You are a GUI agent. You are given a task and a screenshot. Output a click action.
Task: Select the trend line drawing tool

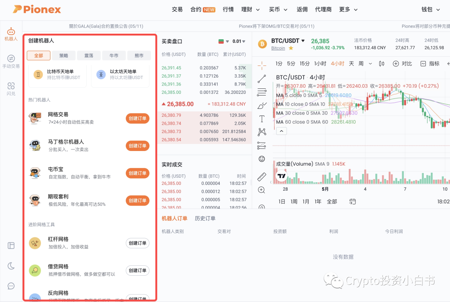point(262,78)
